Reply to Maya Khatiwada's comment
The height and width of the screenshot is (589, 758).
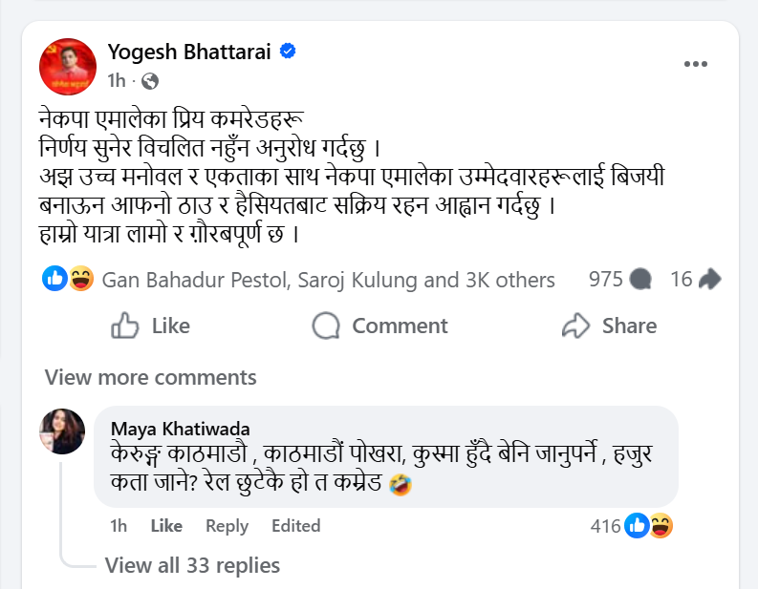(x=227, y=526)
